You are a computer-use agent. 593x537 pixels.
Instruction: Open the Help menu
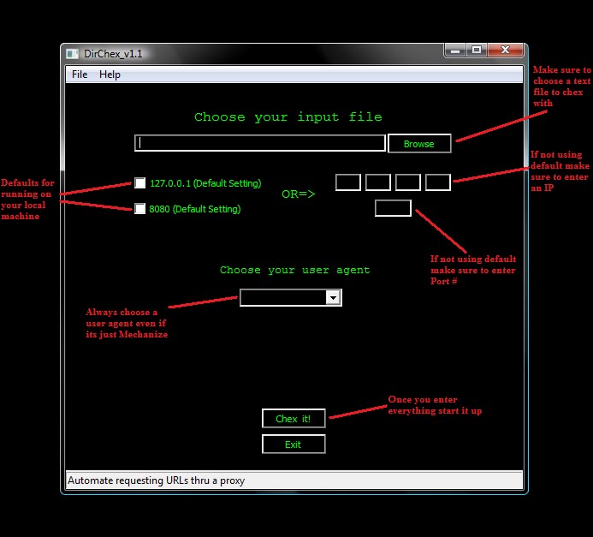click(110, 75)
